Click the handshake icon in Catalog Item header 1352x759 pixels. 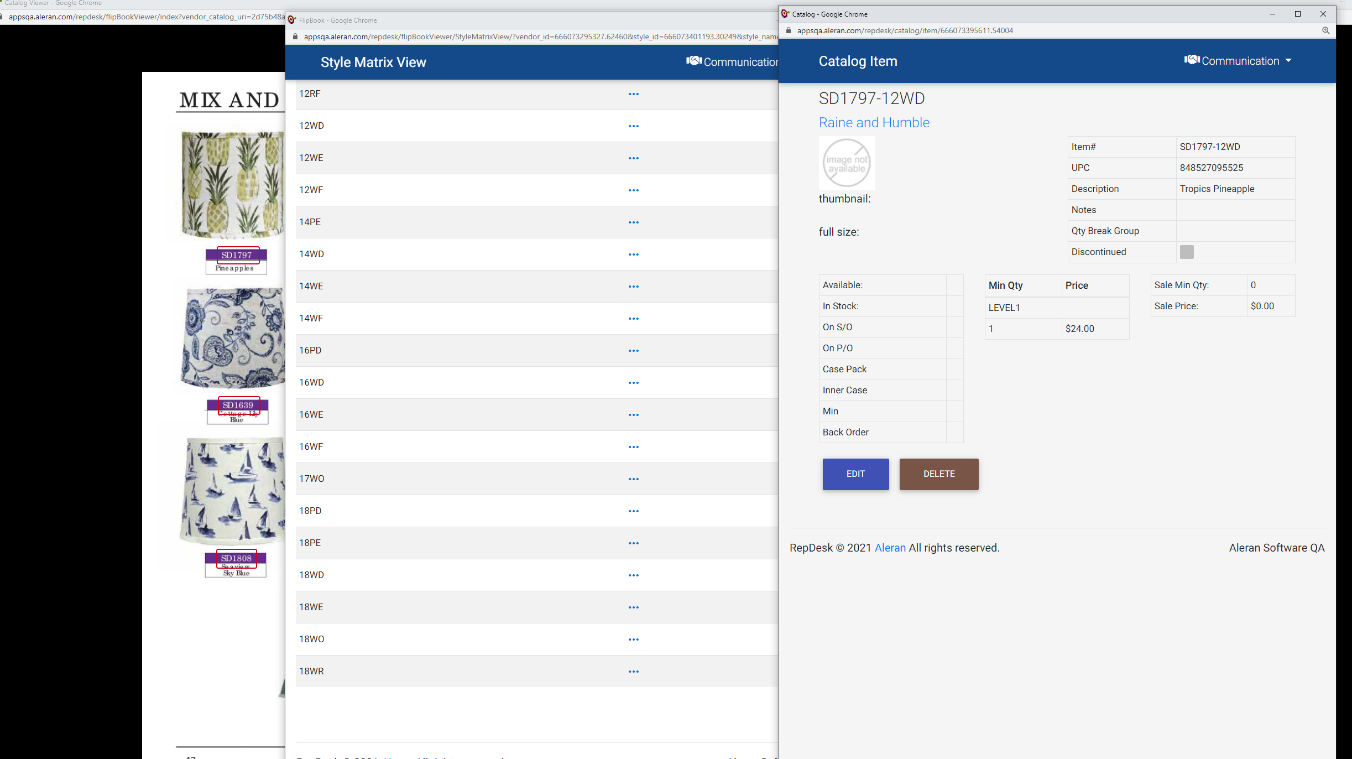[1192, 60]
